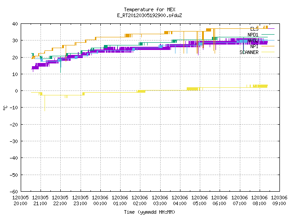Click the x-axis tick 120306 05:00
This screenshot has width=288, height=216.
200,201
